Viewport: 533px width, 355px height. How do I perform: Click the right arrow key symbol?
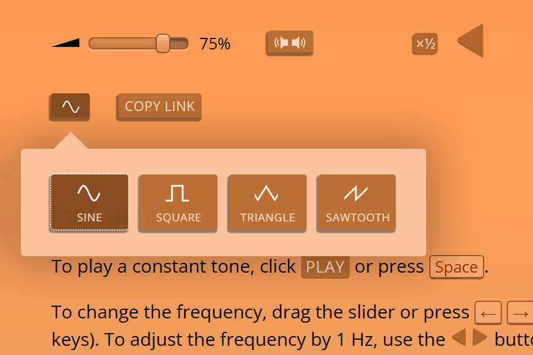(521, 314)
